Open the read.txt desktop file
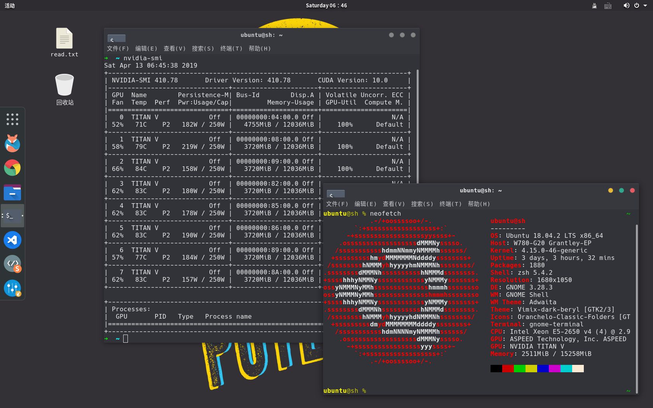653x408 pixels. click(65, 43)
